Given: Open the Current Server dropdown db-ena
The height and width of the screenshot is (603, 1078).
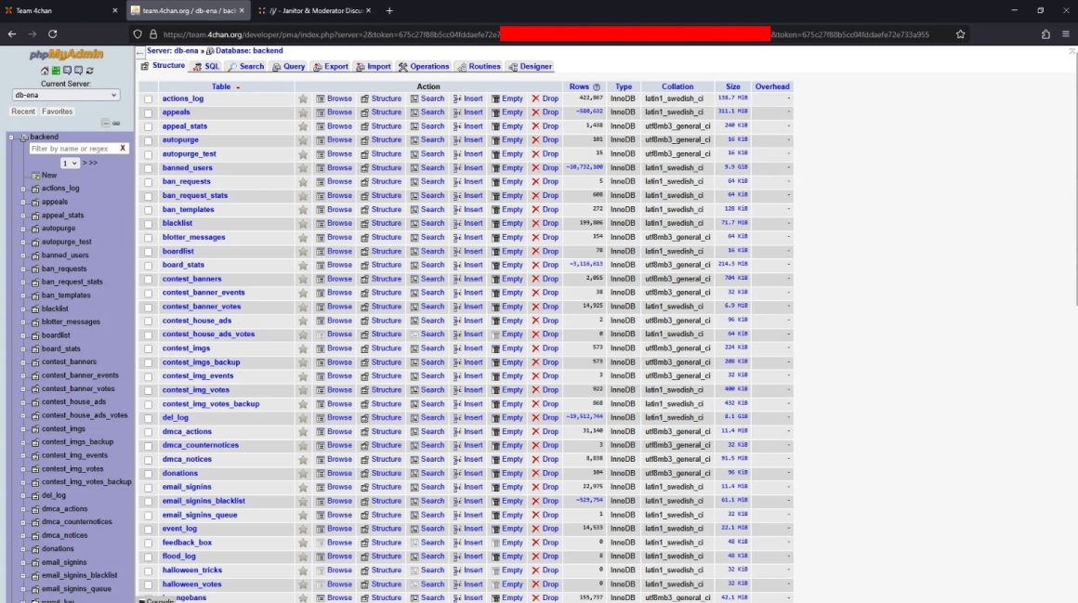Looking at the screenshot, I should click(65, 95).
